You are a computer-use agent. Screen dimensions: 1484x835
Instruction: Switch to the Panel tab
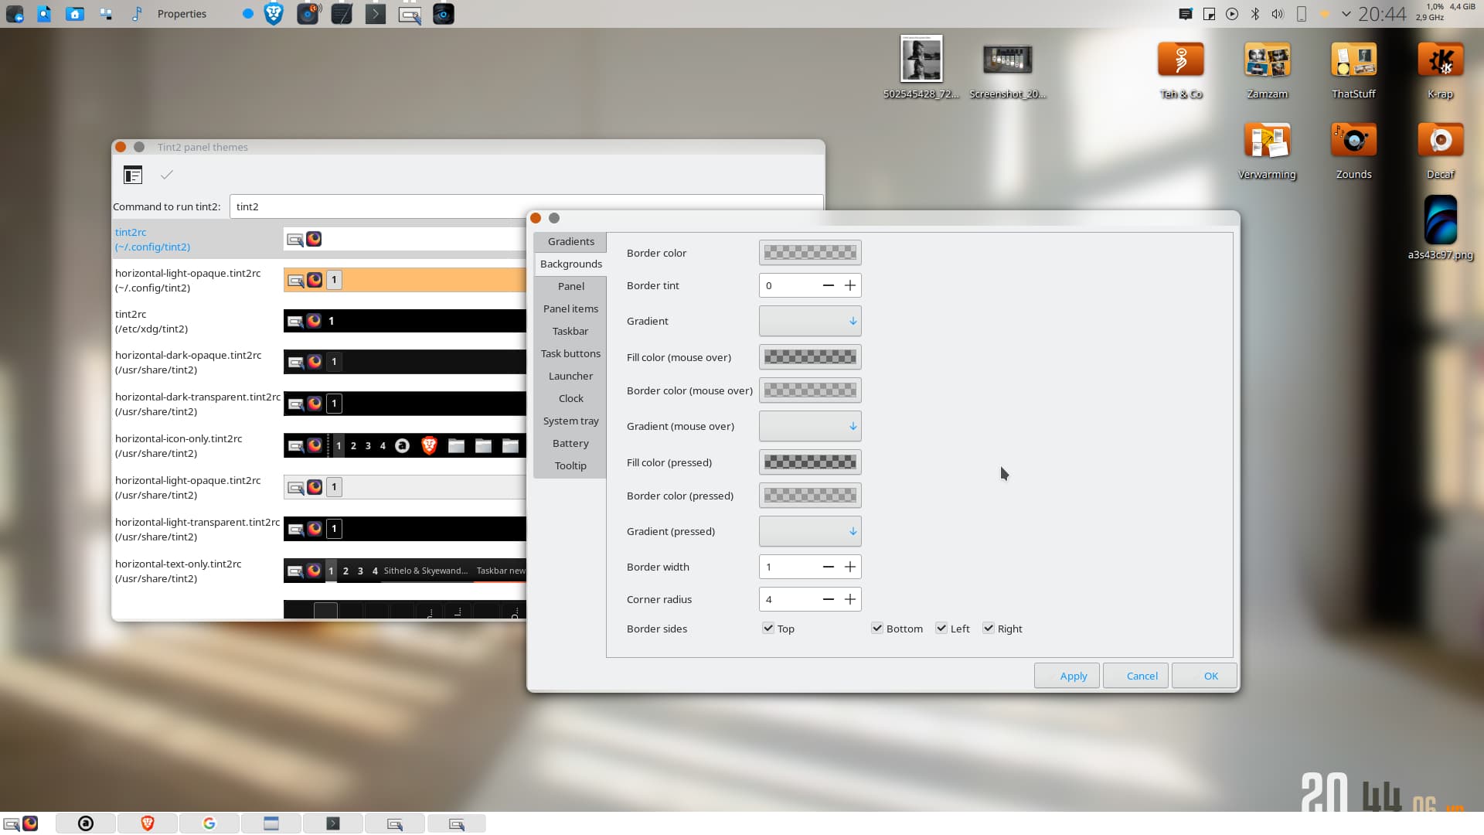570,286
